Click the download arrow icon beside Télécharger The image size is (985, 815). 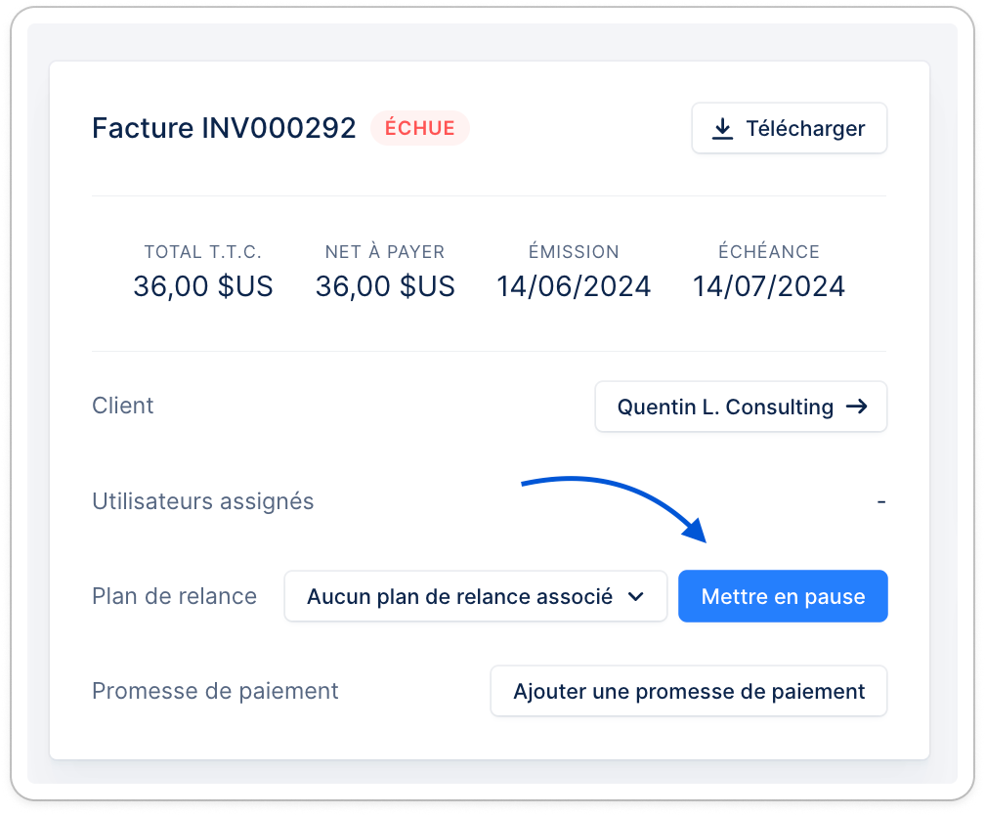(722, 129)
